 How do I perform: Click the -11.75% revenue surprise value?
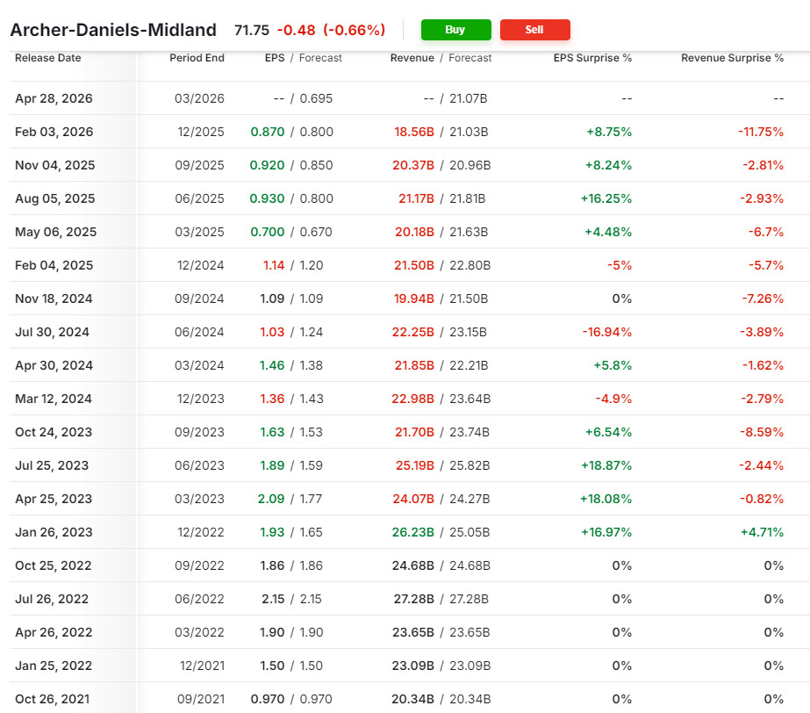(x=760, y=132)
